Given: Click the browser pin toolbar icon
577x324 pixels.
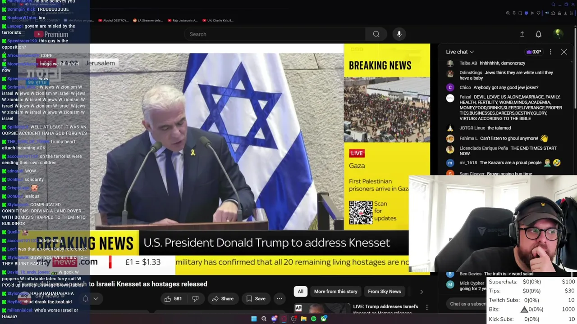Looking at the screenshot, I should click(x=514, y=13).
